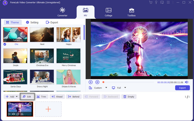
Task: Select the video clip in the timeline
Action: click(x=20, y=109)
